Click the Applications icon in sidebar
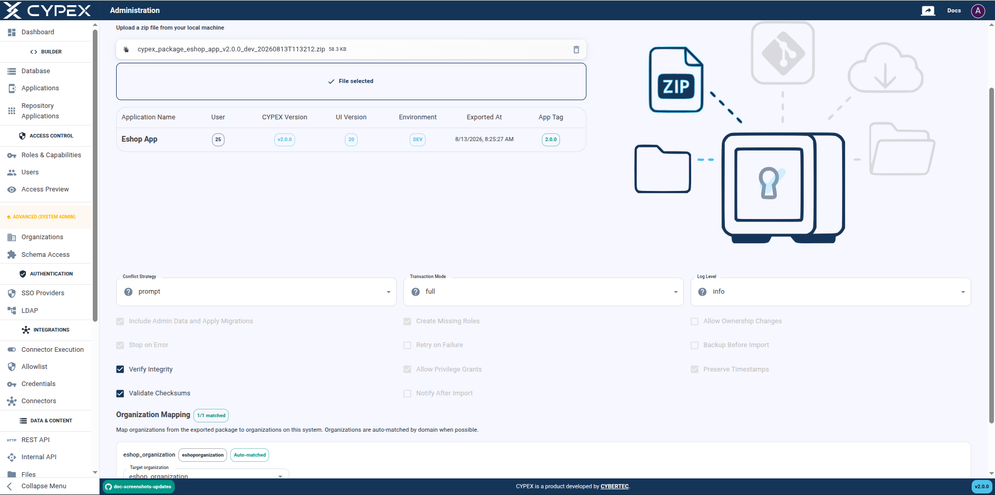 [x=11, y=88]
